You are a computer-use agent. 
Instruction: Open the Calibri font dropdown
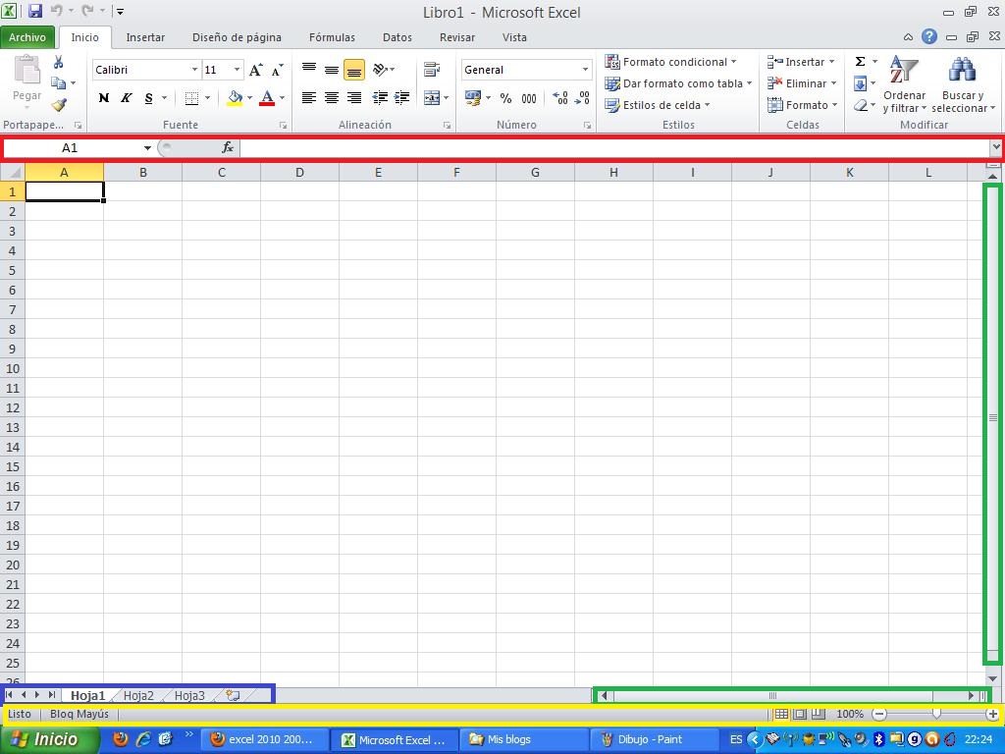point(193,70)
